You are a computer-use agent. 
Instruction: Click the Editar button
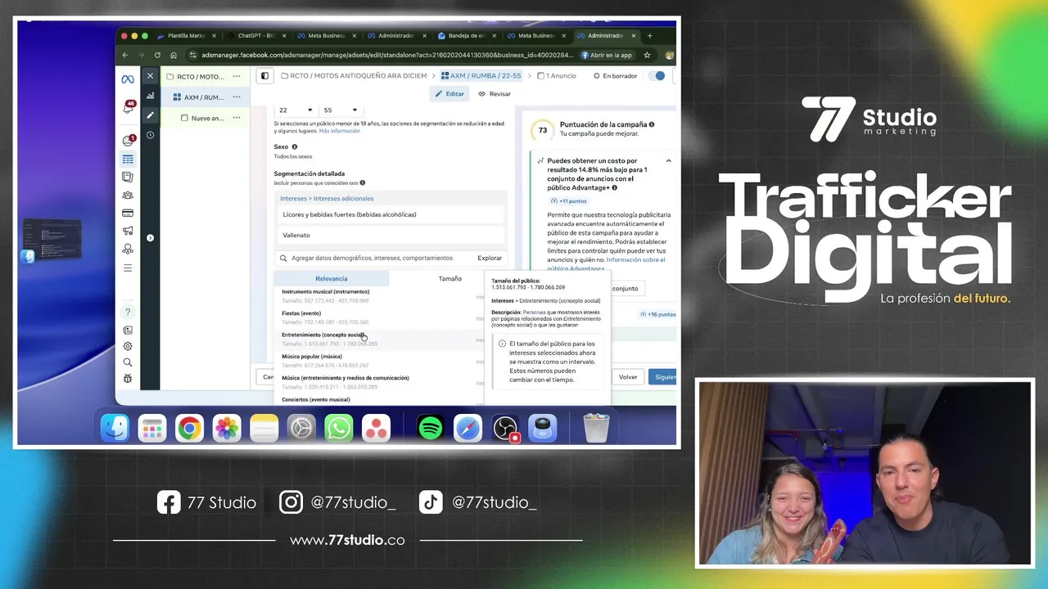click(x=449, y=94)
